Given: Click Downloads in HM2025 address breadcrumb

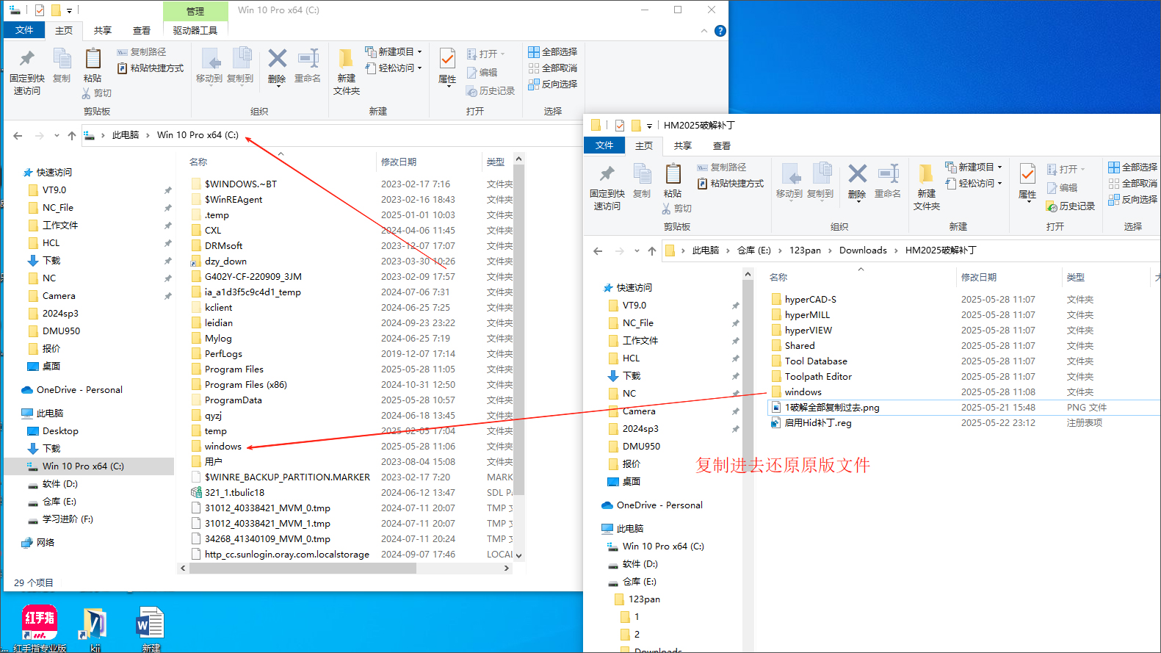Looking at the screenshot, I should [863, 250].
